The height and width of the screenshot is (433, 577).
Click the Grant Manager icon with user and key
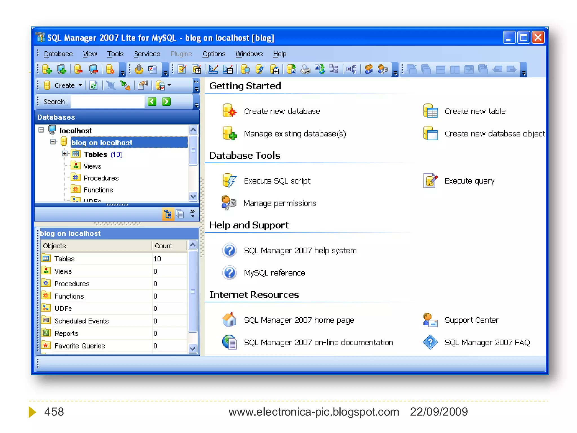click(383, 69)
